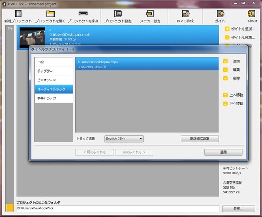The height and width of the screenshot is (217, 262).
Task: Click タイトル追加 (Add title) in main window
Action: (240, 29)
